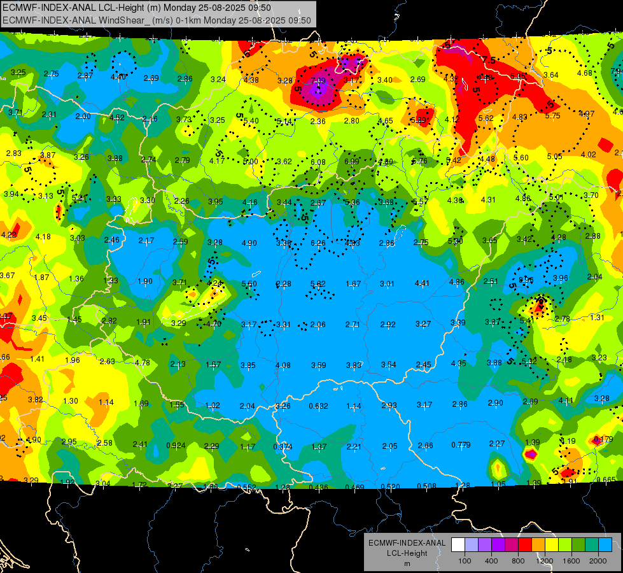
Task: Click the 6.99 wind shear value
Action: tap(352, 162)
